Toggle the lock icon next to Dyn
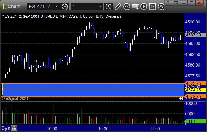Viewport: 207px width, 132px height. point(14,128)
